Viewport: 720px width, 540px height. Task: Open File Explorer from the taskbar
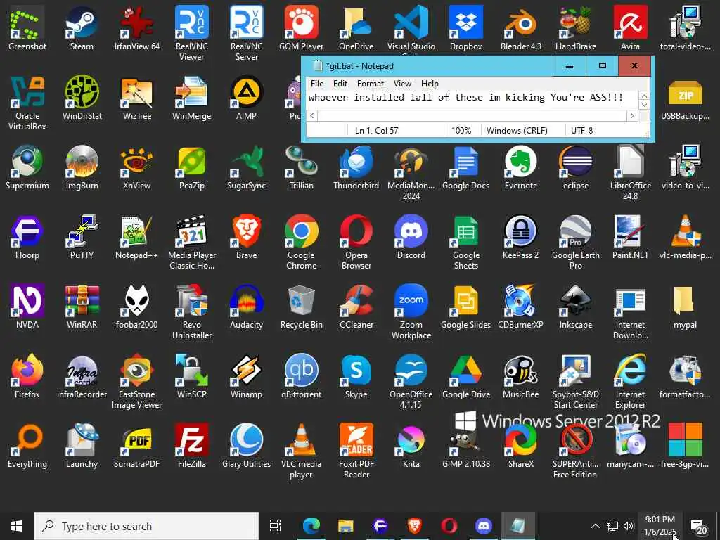coord(346,526)
